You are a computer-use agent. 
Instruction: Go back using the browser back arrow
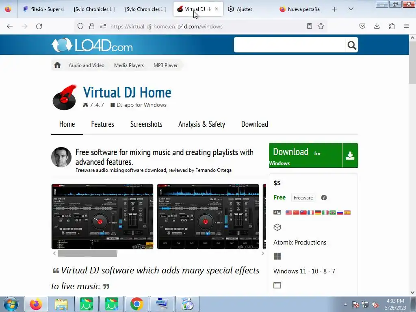click(10, 26)
